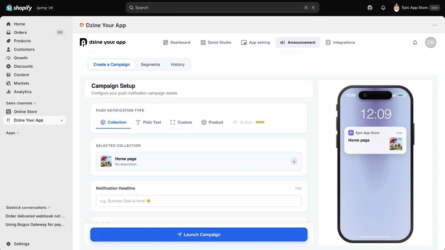
Task: Open Shopify notifications bell in top bar
Action: (383, 8)
